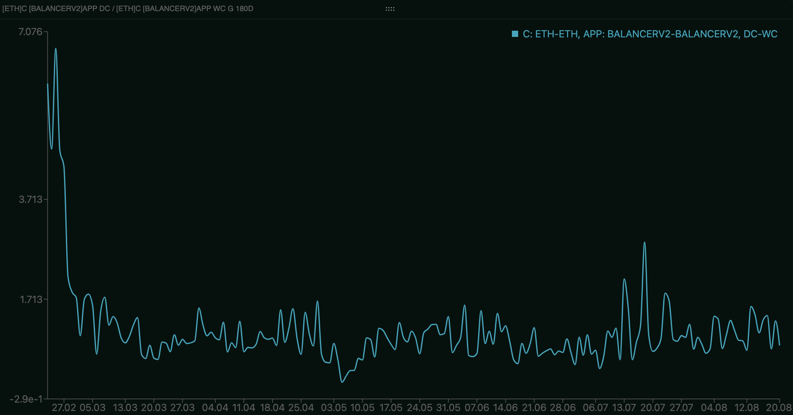The width and height of the screenshot is (793, 415).
Task: Click the highest peak at chart start
Action: [56, 48]
